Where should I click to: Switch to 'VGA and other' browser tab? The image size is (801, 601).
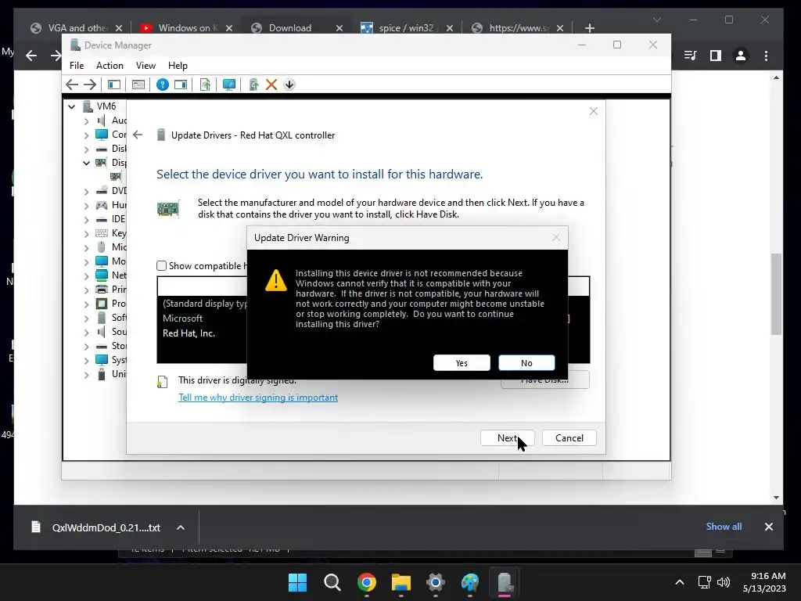coord(77,27)
